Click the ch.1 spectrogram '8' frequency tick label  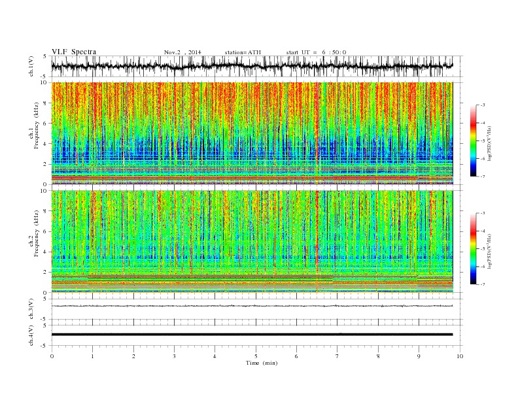(46, 103)
